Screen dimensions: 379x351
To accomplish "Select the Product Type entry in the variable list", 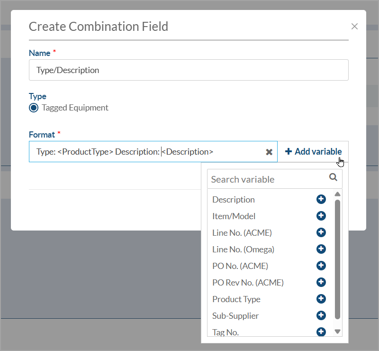I will 236,299.
